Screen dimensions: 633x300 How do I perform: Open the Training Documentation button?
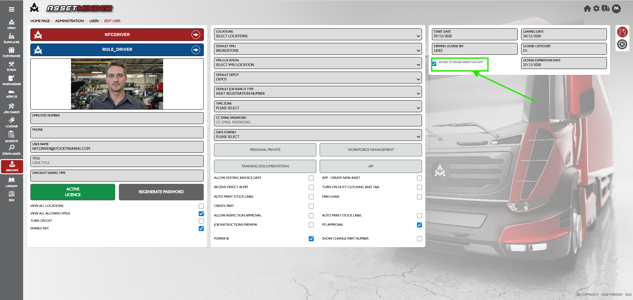click(265, 166)
